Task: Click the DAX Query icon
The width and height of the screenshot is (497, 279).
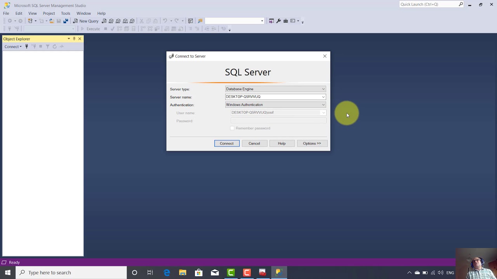Action: click(132, 21)
